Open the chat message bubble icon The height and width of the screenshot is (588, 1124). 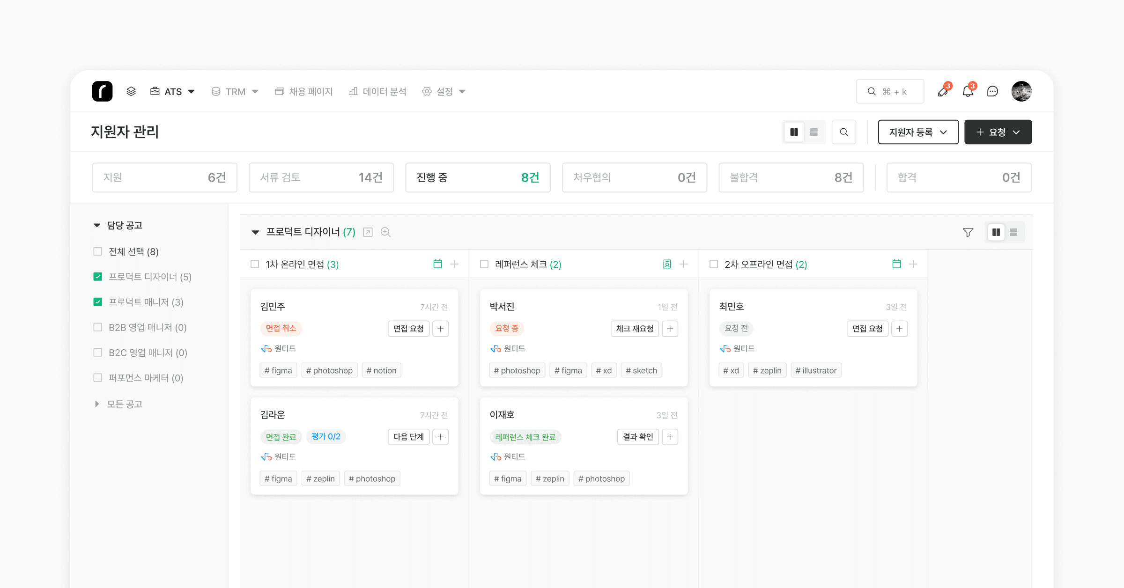coord(992,91)
